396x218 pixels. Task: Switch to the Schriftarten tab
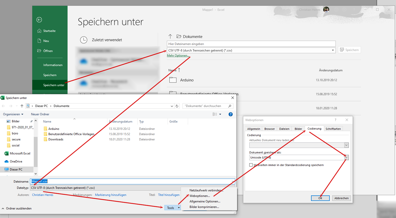click(333, 129)
